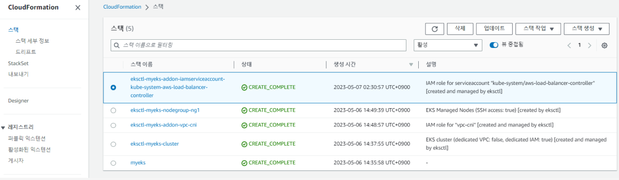Click CREATE_COMPLETE status of myeks row

pos(268,163)
